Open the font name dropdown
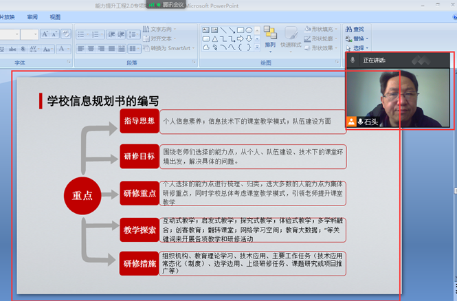This screenshot has width=457, height=301. [17, 34]
